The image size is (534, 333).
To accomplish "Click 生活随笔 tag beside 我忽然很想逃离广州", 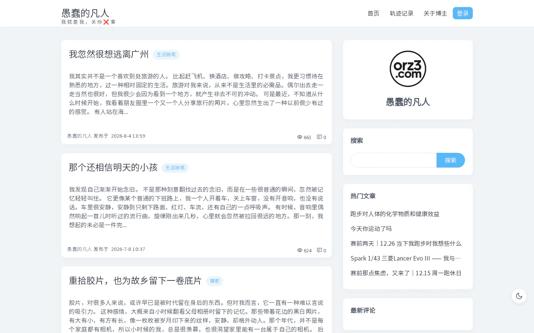I will click(166, 55).
